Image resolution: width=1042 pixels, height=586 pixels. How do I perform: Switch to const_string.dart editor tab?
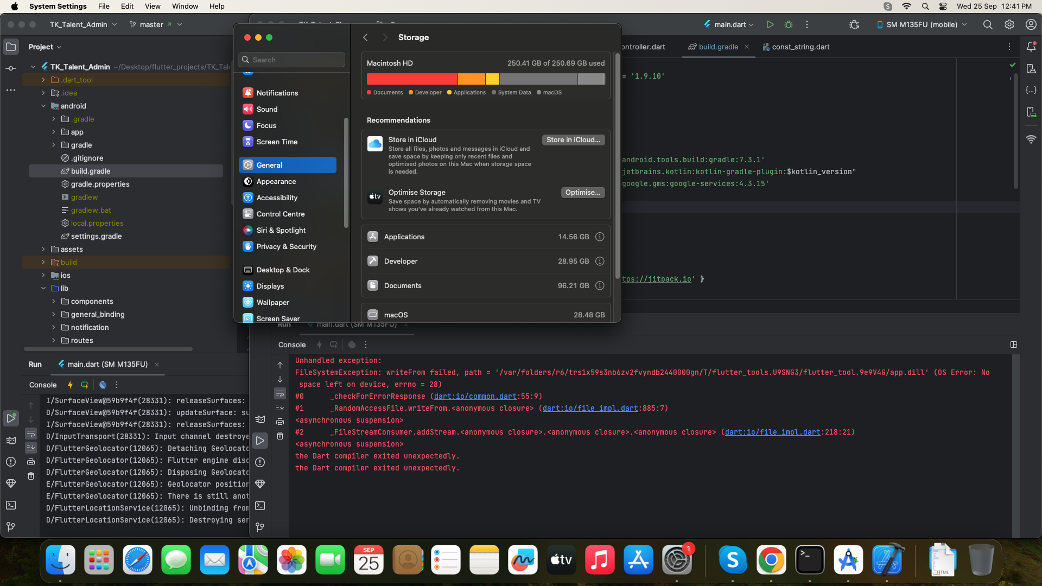pyautogui.click(x=796, y=47)
